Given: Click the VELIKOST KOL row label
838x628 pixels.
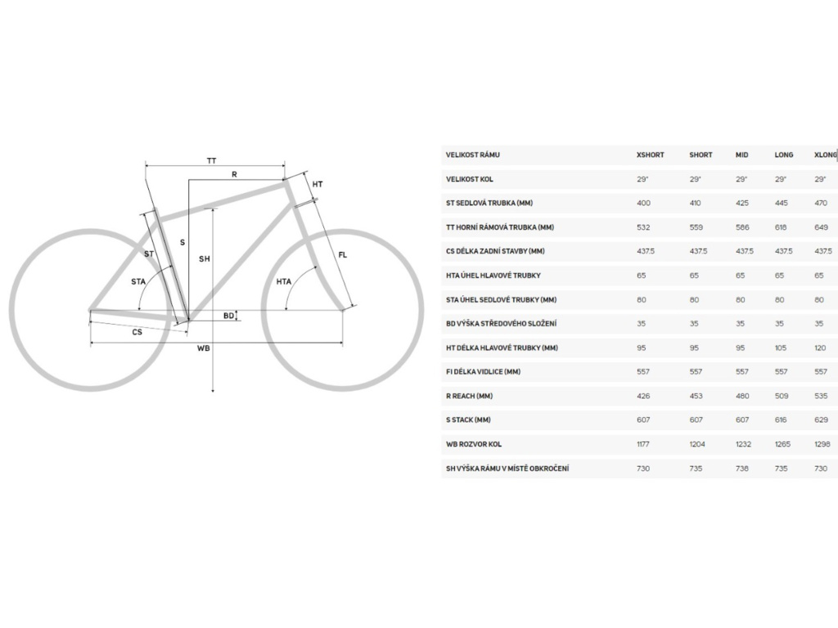Looking at the screenshot, I should 470,179.
